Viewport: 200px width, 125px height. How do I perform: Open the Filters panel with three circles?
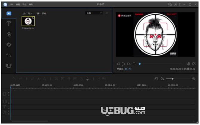pyautogui.click(x=9, y=34)
